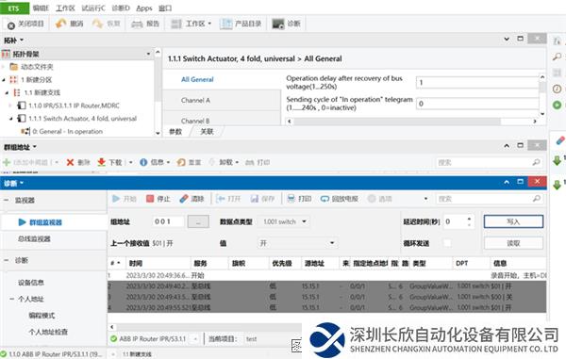The width and height of the screenshot is (566, 359).
Task: Click the Operation delay after recovery input
Action: [x=477, y=83]
